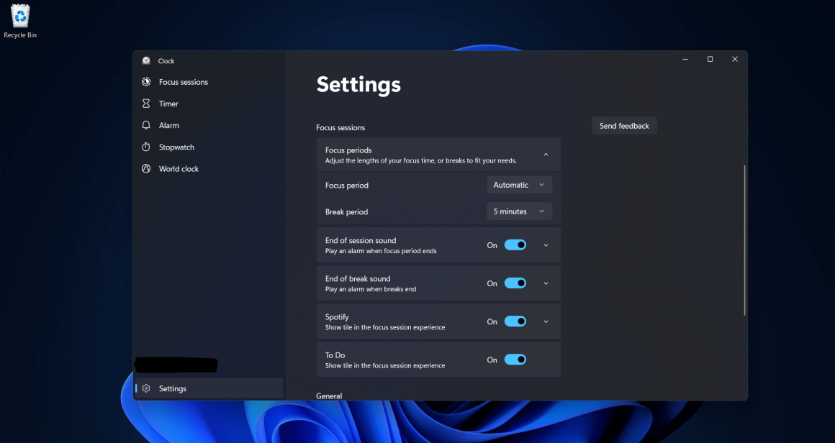Expand the End of session sound options
This screenshot has width=835, height=443.
546,245
